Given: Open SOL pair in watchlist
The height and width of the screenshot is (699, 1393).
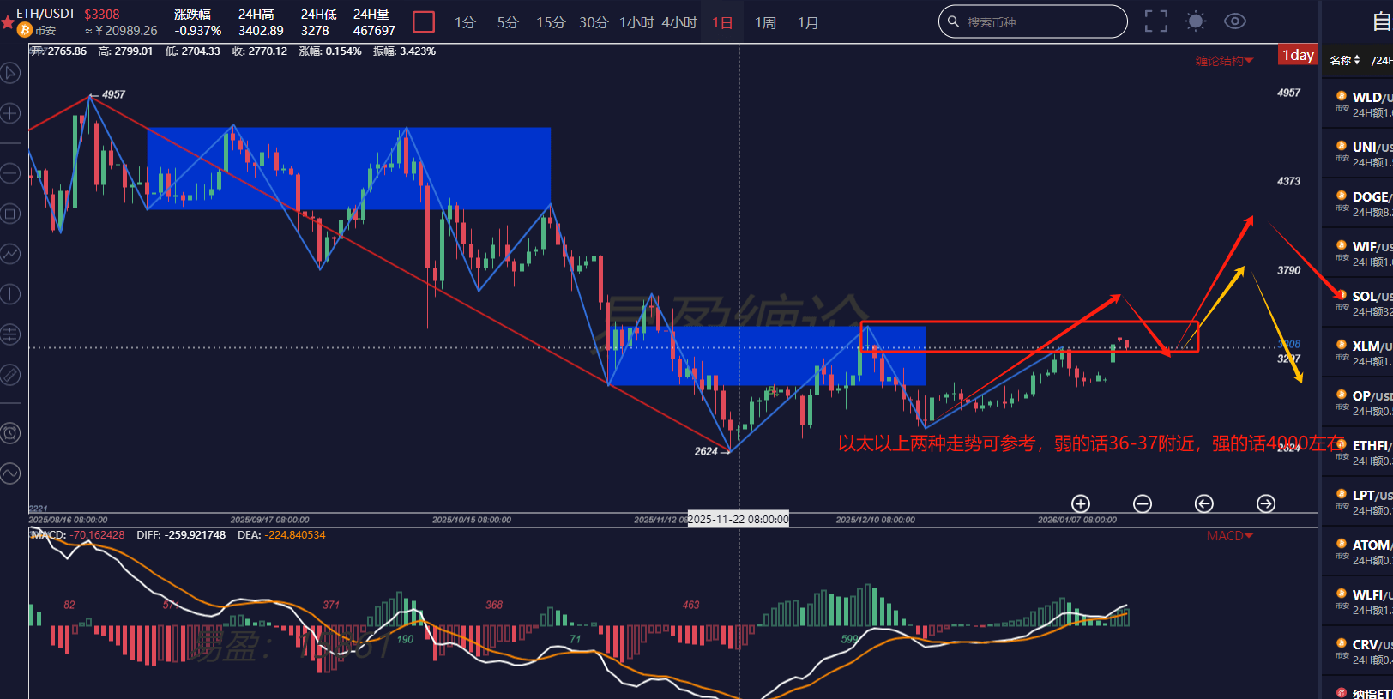Looking at the screenshot, I should tap(1357, 304).
